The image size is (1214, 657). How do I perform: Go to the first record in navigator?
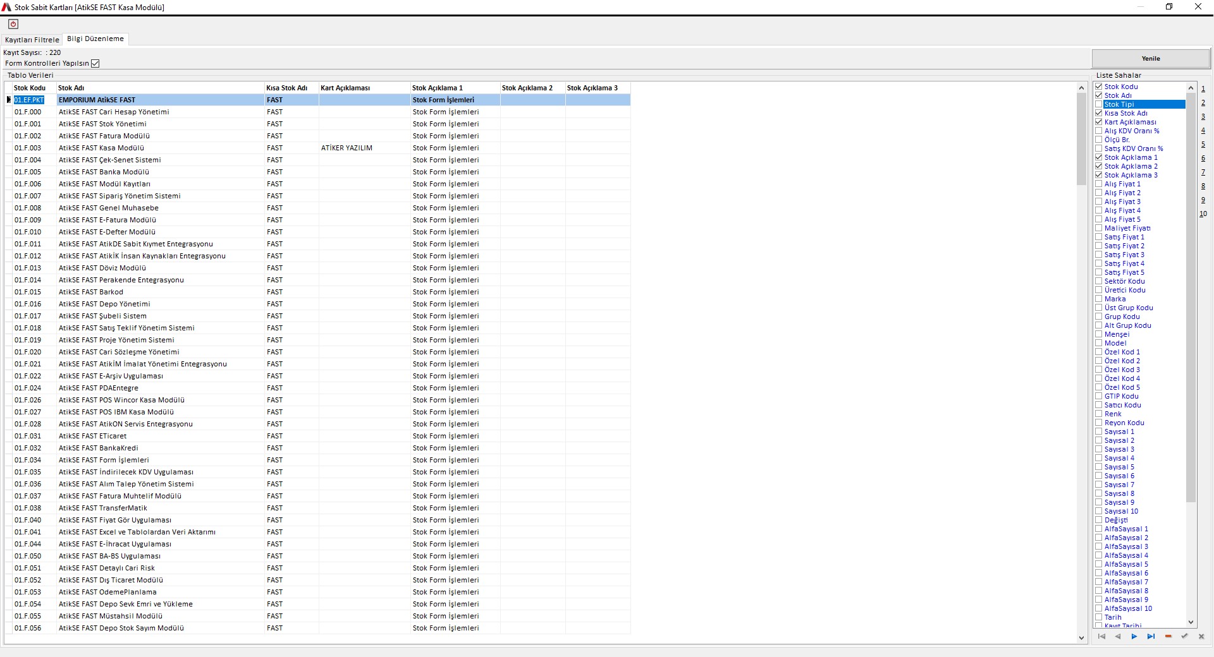(1101, 637)
